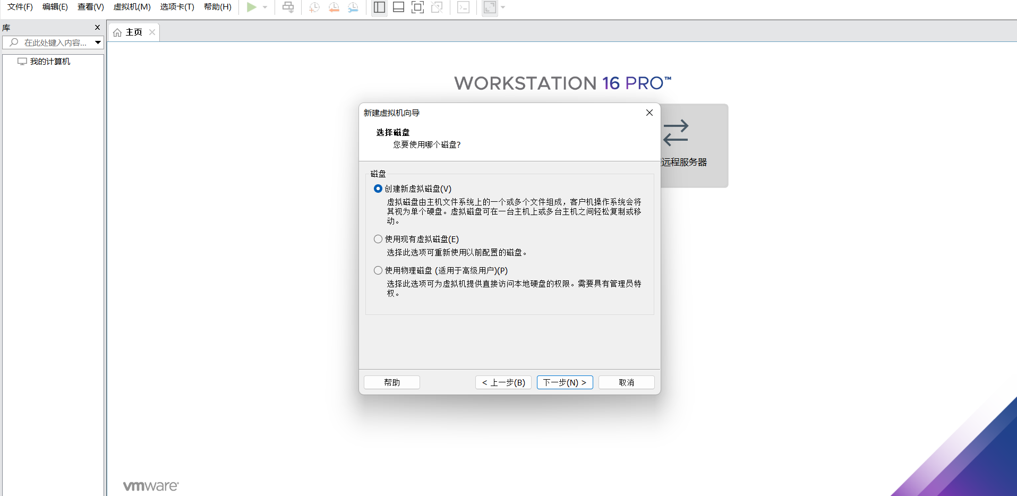This screenshot has width=1017, height=496.
Task: Click the computer icon beside 我的计算机
Action: tap(22, 62)
